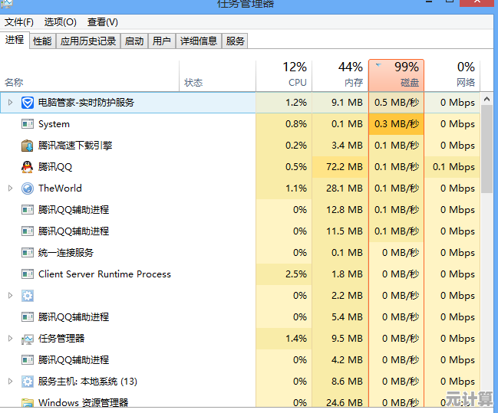Select the 电脑管家-实时防护服务 row
This screenshot has height=413, width=498.
point(239,103)
